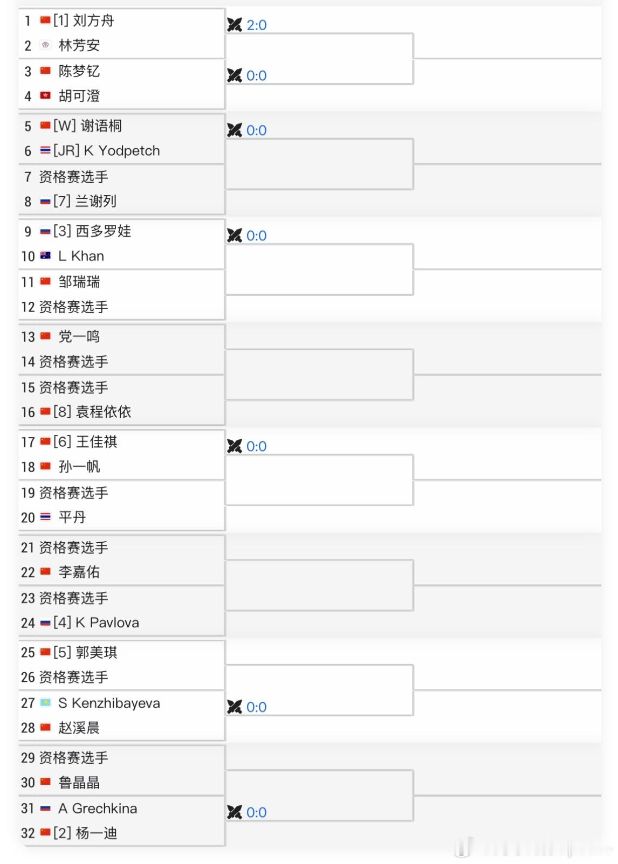
Task: Click the match icon beside score 2:0
Action: (x=235, y=25)
